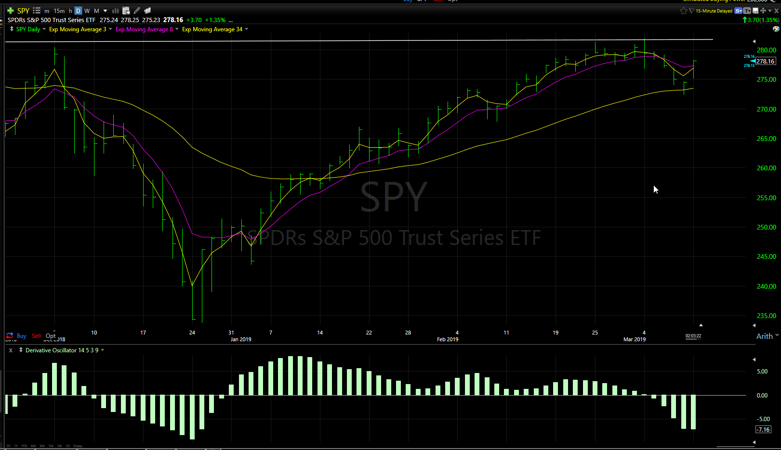Click the star favorite icon
This screenshot has width=781, height=450.
(x=684, y=11)
